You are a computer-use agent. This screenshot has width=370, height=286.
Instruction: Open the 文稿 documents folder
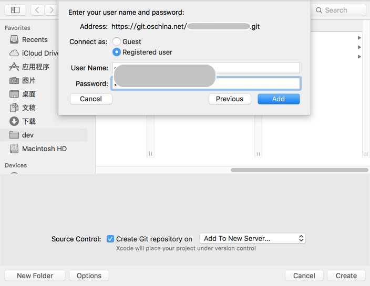pos(28,108)
